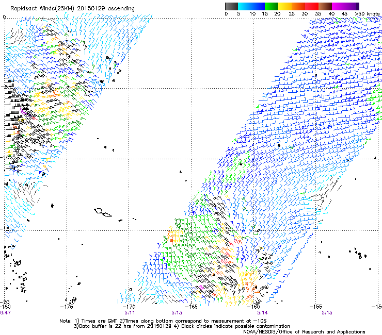Image resolution: width=382 pixels, height=335 pixels.
Task: Click the longitude label '-180'
Action: pos(5,307)
